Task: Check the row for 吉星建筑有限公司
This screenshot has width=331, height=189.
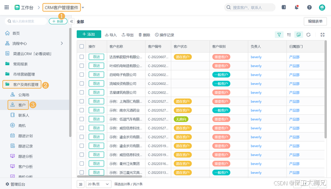Action: 82,92
